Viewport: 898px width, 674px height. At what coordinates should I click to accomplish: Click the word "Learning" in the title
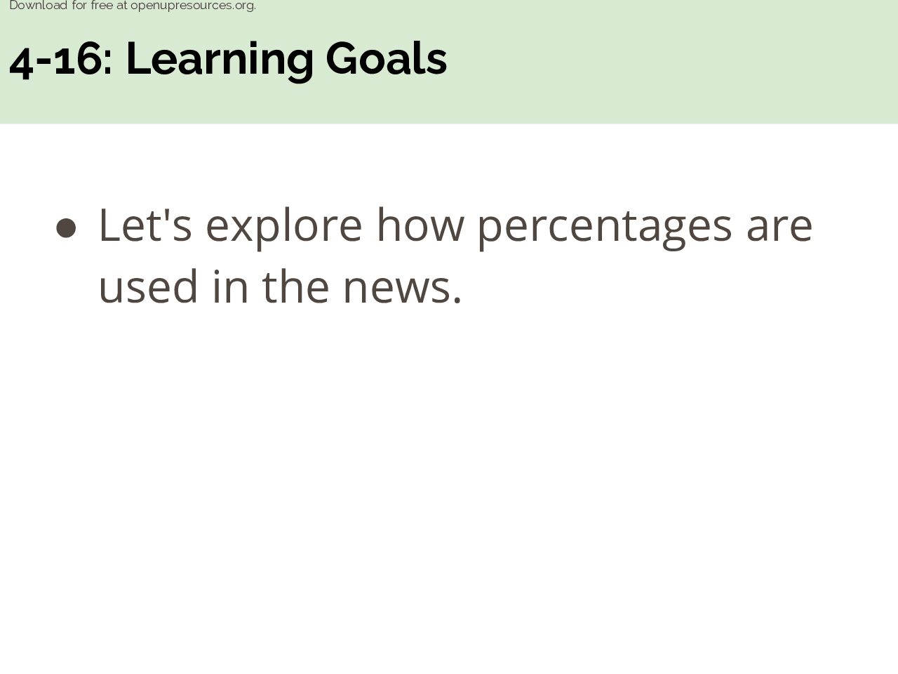tap(220, 60)
